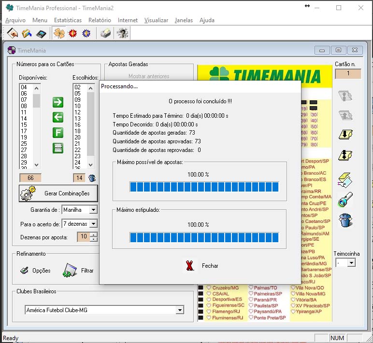This screenshot has width=373, height=343.
Task: Open the Internet menu
Action: coord(128,20)
